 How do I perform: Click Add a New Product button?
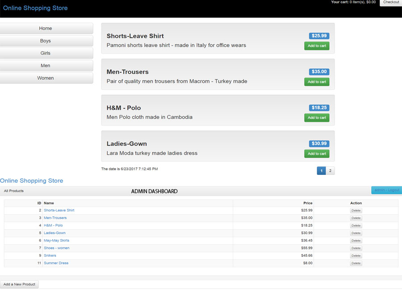[19, 284]
